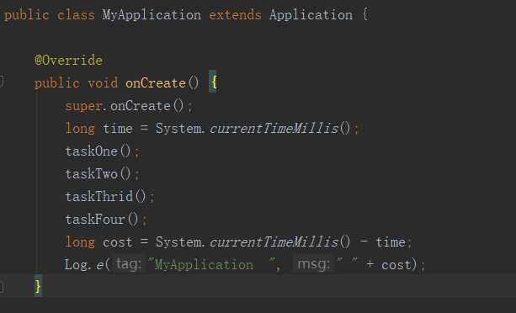
Task: Collapse fold marker at method's closing brace
Action: coord(2,287)
